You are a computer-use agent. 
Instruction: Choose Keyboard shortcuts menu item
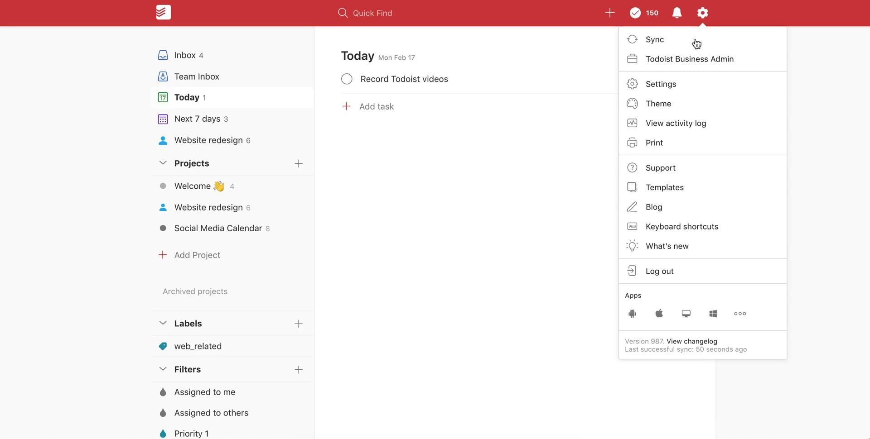pos(681,227)
